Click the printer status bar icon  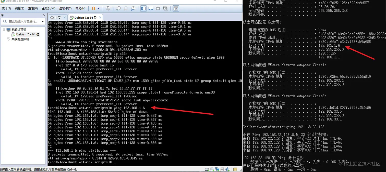click(222, 169)
